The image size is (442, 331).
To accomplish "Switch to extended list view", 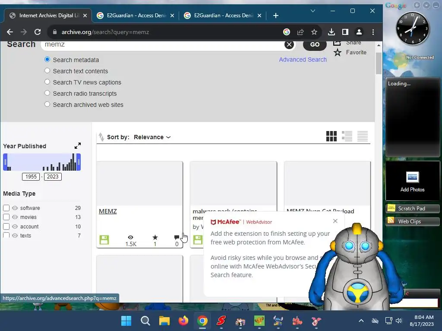I will [347, 136].
